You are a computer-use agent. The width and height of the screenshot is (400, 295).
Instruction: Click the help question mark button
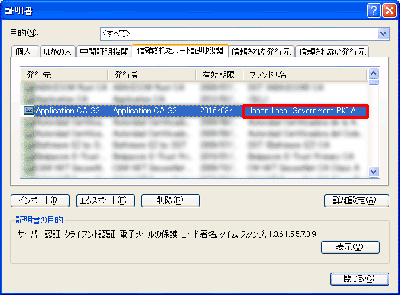click(x=374, y=11)
